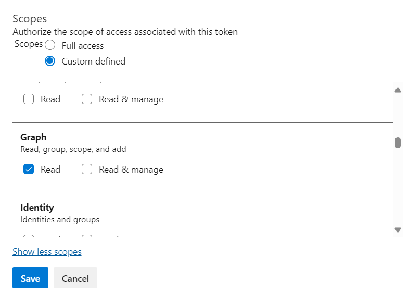The height and width of the screenshot is (295, 409).
Task: Click the Show less scopes link
Action: 47,252
